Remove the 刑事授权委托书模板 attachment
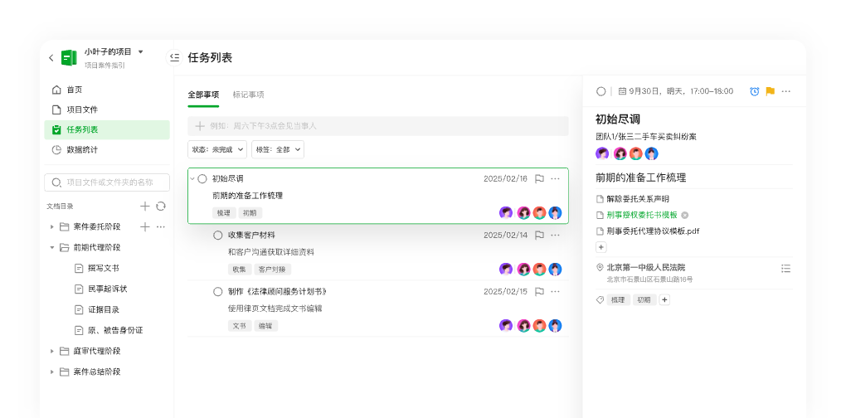The height and width of the screenshot is (418, 846). pyautogui.click(x=684, y=215)
